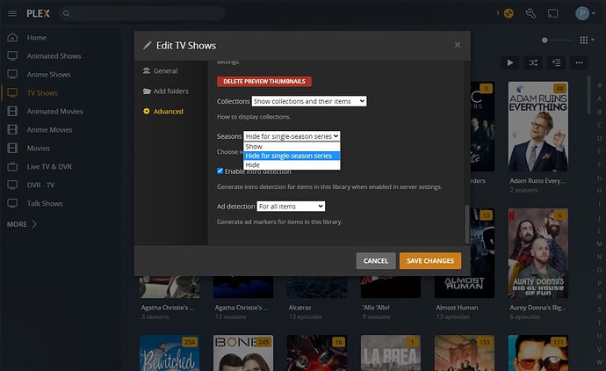The width and height of the screenshot is (606, 371).
Task: Click Delete Preview Thumbnails button
Action: [264, 82]
